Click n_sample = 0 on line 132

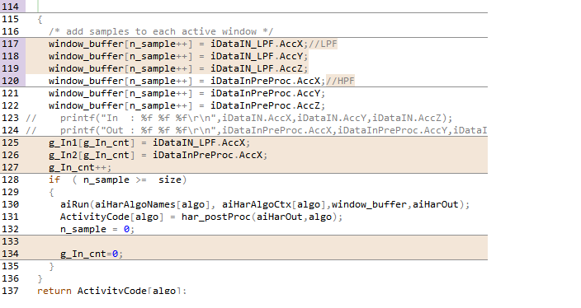[x=97, y=229]
